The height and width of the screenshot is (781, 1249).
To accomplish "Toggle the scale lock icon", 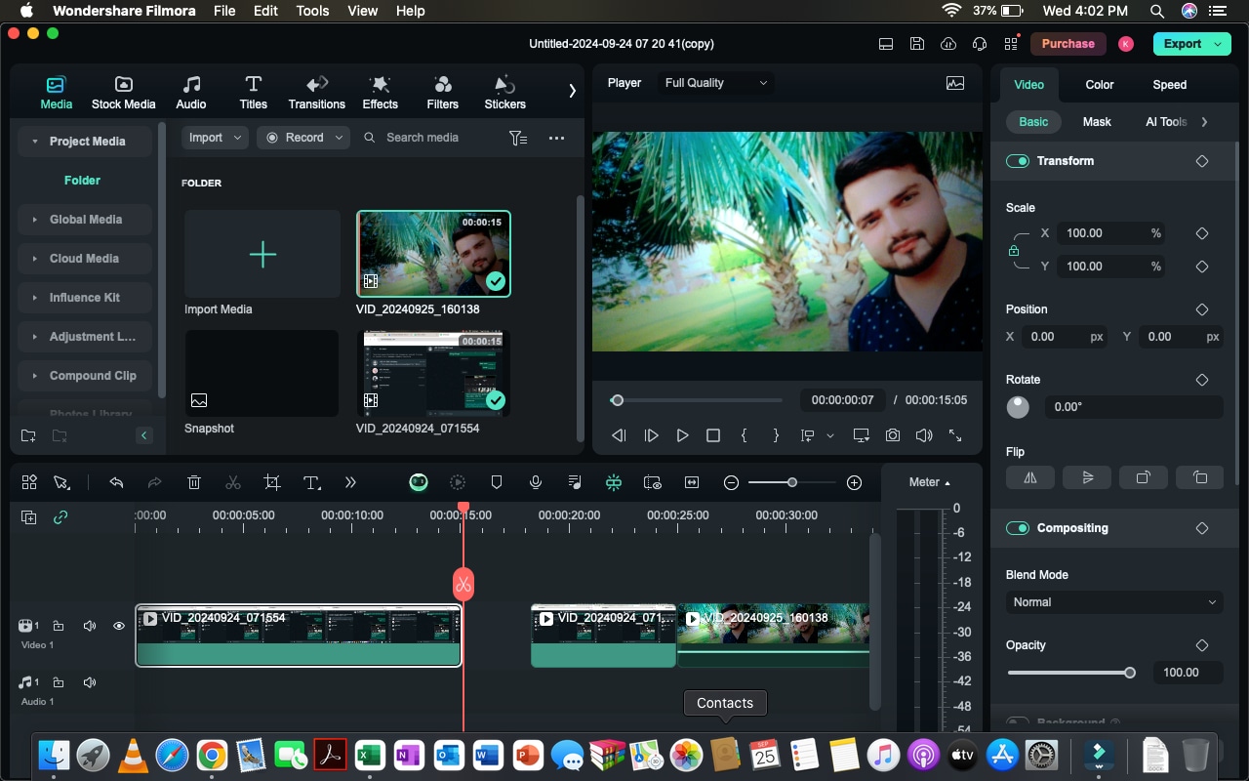I will (1014, 251).
